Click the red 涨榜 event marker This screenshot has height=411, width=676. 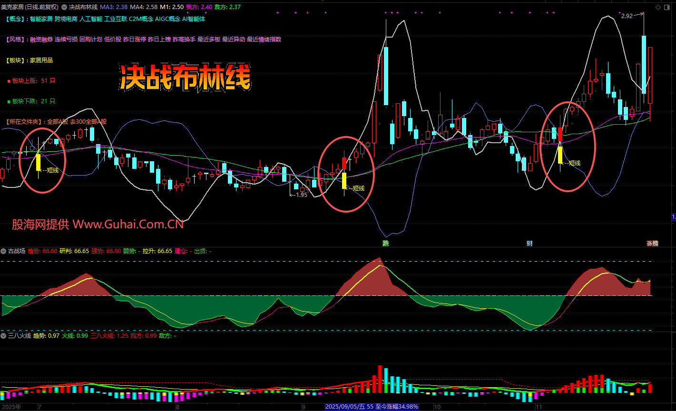[x=652, y=243]
